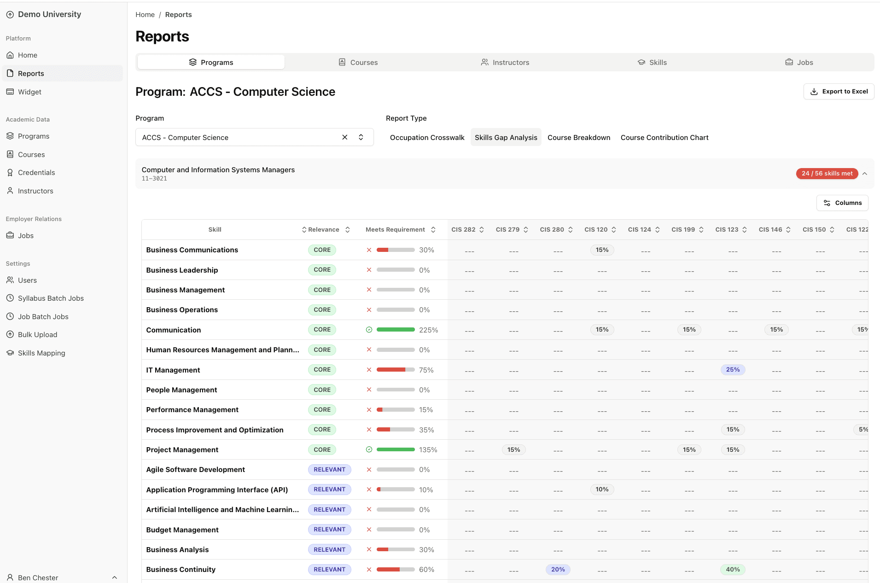Click the Ben Chester user avatar icon

click(x=10, y=577)
